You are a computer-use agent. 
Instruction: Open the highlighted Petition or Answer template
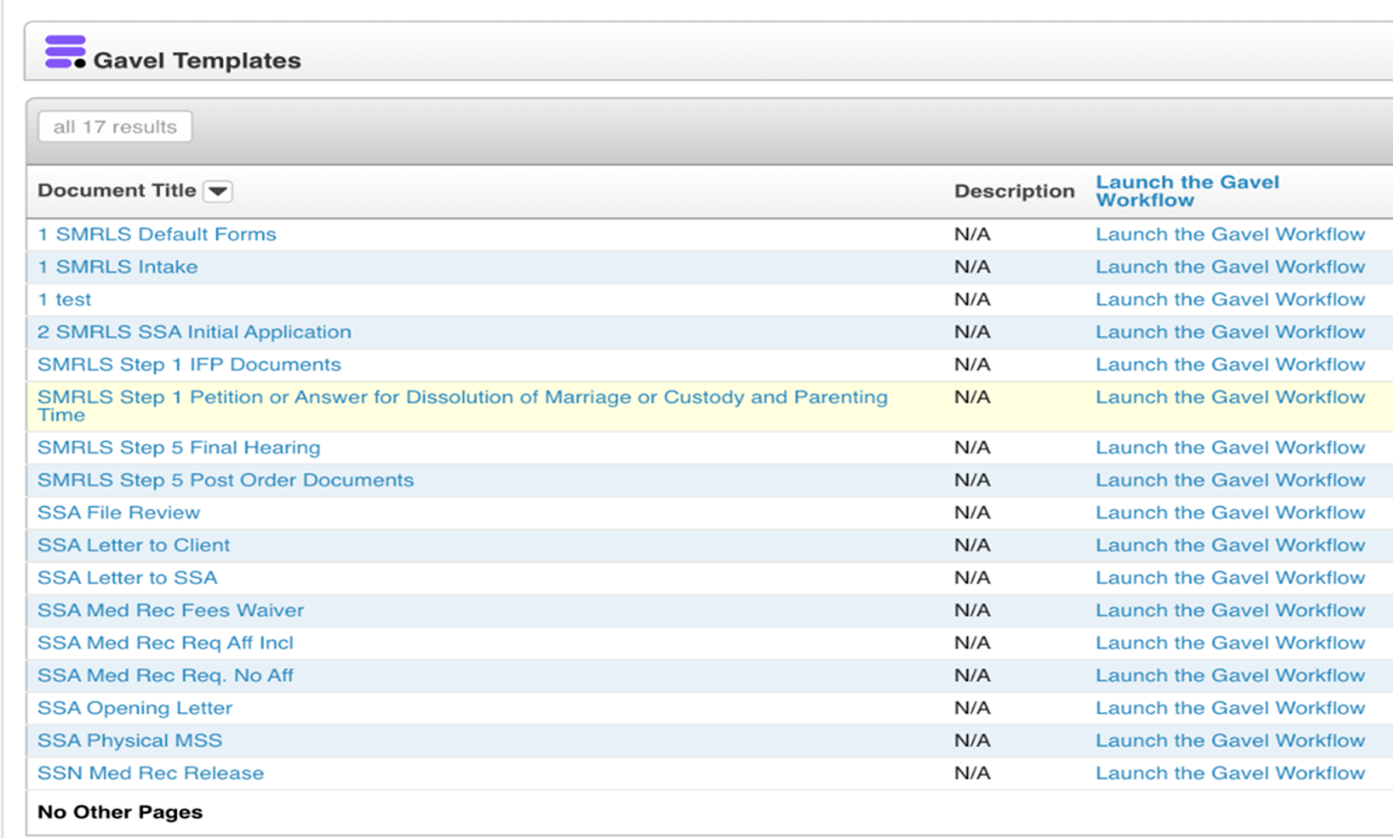click(461, 397)
